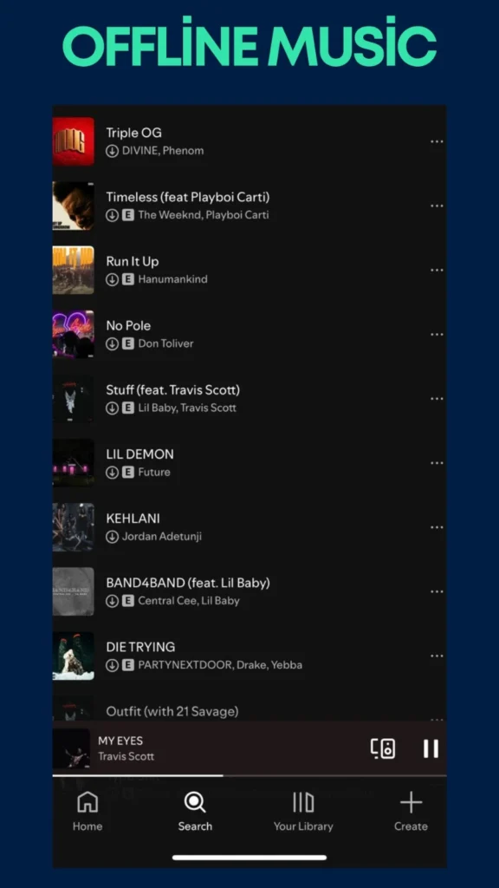Open more options for Run It Up
The image size is (499, 888).
(437, 271)
